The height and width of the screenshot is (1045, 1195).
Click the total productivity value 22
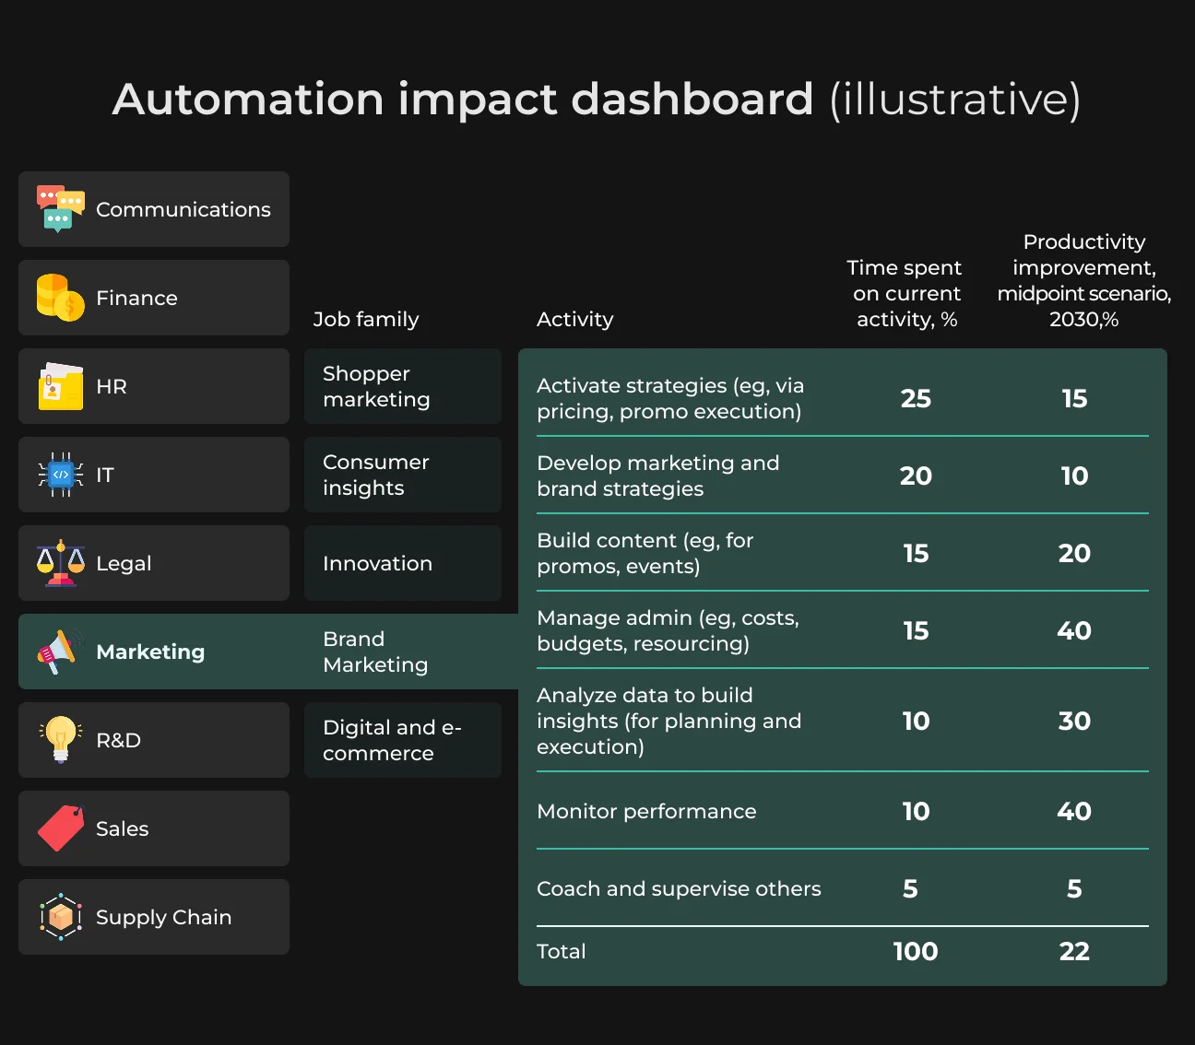[1074, 951]
